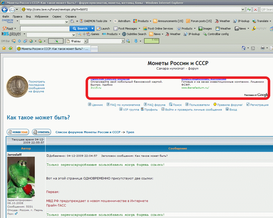Viewport: 273px width, 218px height.
Task: Open News on the Foxit toolbar
Action: tap(240, 29)
